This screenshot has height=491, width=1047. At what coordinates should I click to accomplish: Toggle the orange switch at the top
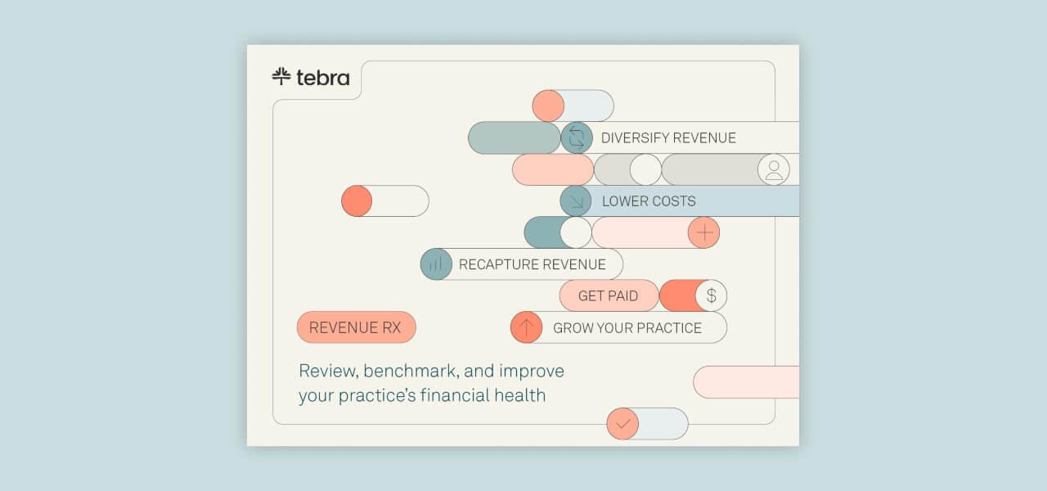pyautogui.click(x=573, y=106)
